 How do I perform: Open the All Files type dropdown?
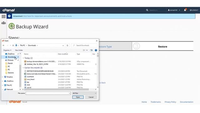point(84,93)
